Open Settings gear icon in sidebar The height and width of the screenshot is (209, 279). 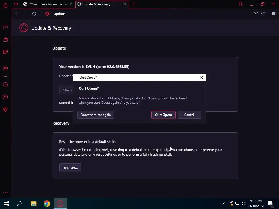click(x=5, y=109)
